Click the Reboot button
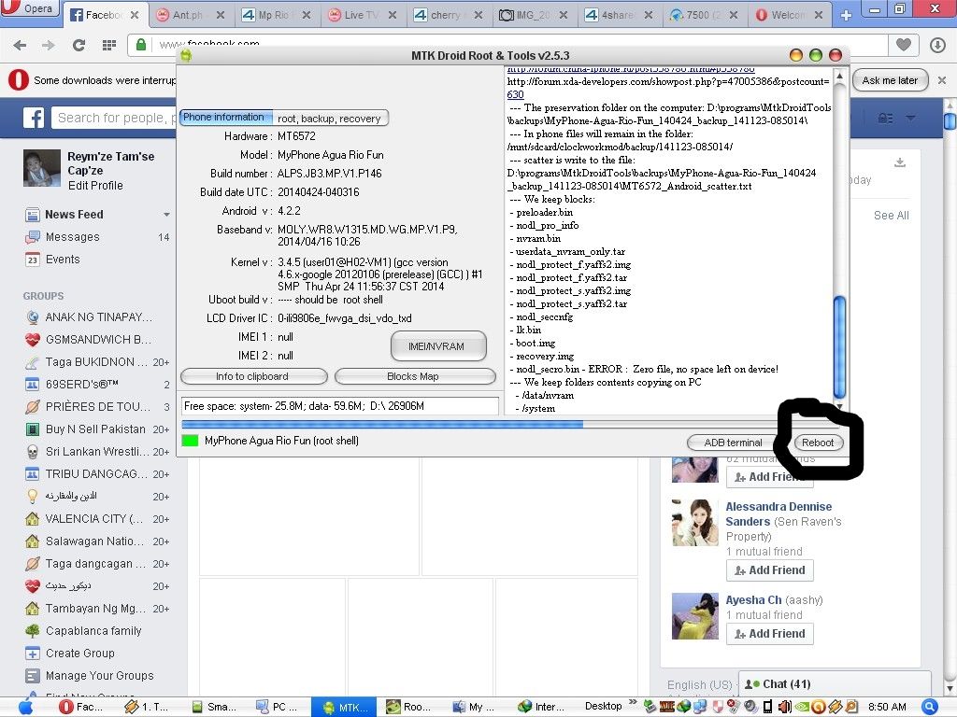The height and width of the screenshot is (717, 957). (818, 443)
